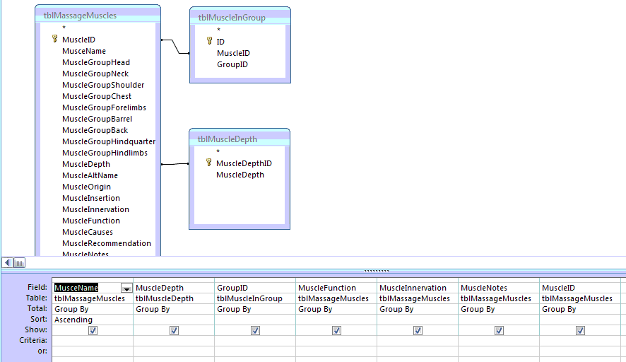
Task: Select MuscleDepth field in tblMuscleDepth table
Action: 240,175
